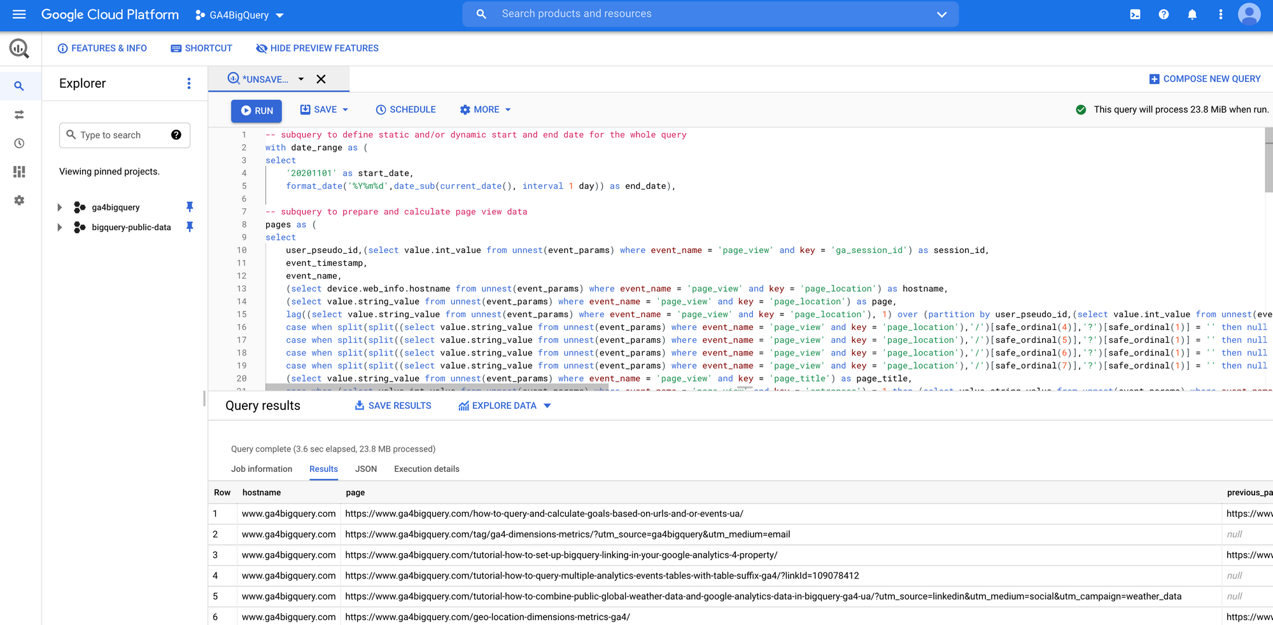
Task: Click Save Results
Action: (393, 406)
